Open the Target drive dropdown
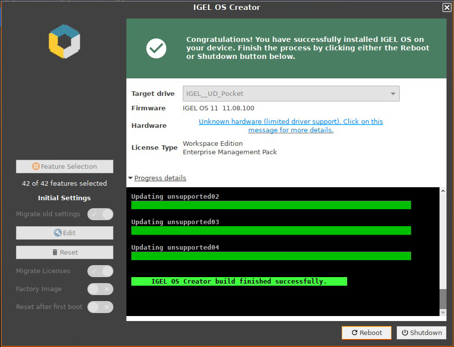This screenshot has height=347, width=454. point(291,93)
